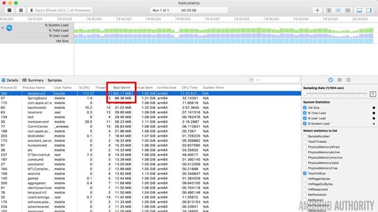Stop the recording with the stop button
This screenshot has width=378, height=212.
[x=10, y=10]
